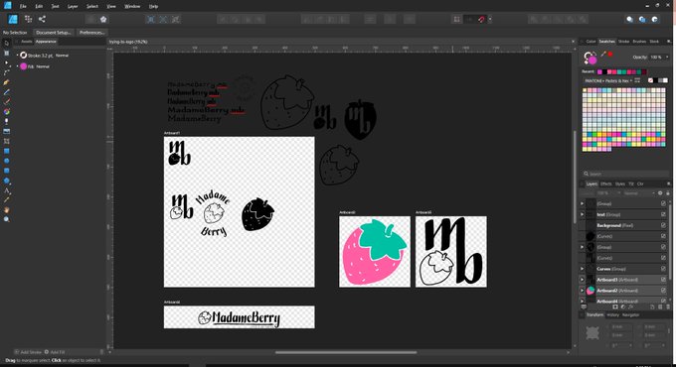Hide the text group layer
This screenshot has width=676, height=367.
coord(663,214)
